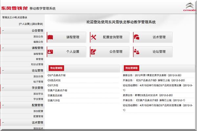
Task: Collapse the 配置管理 sidebar section
Action: [x=3, y=105]
